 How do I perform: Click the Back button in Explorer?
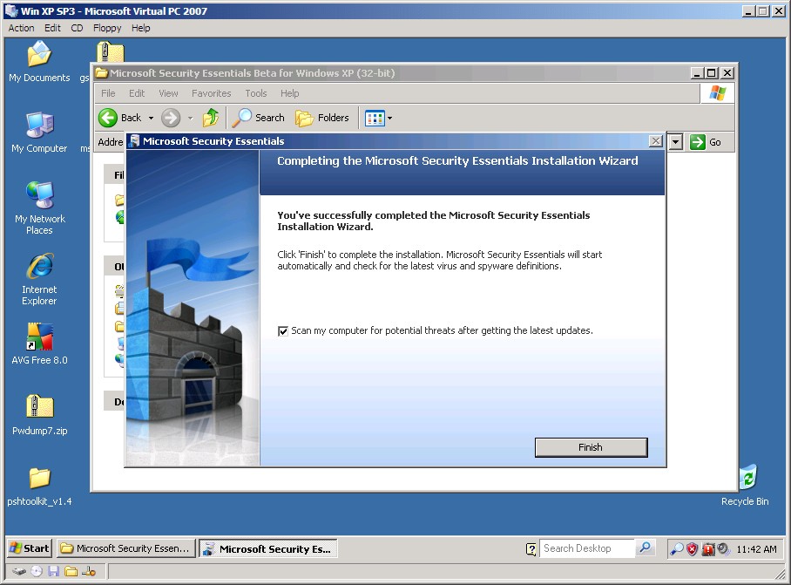120,118
